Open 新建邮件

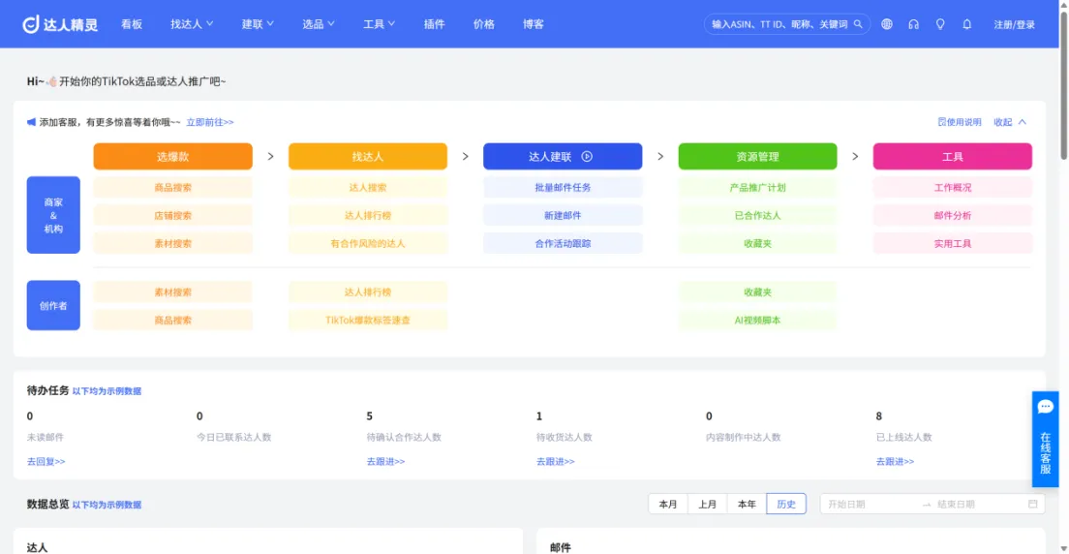(563, 216)
